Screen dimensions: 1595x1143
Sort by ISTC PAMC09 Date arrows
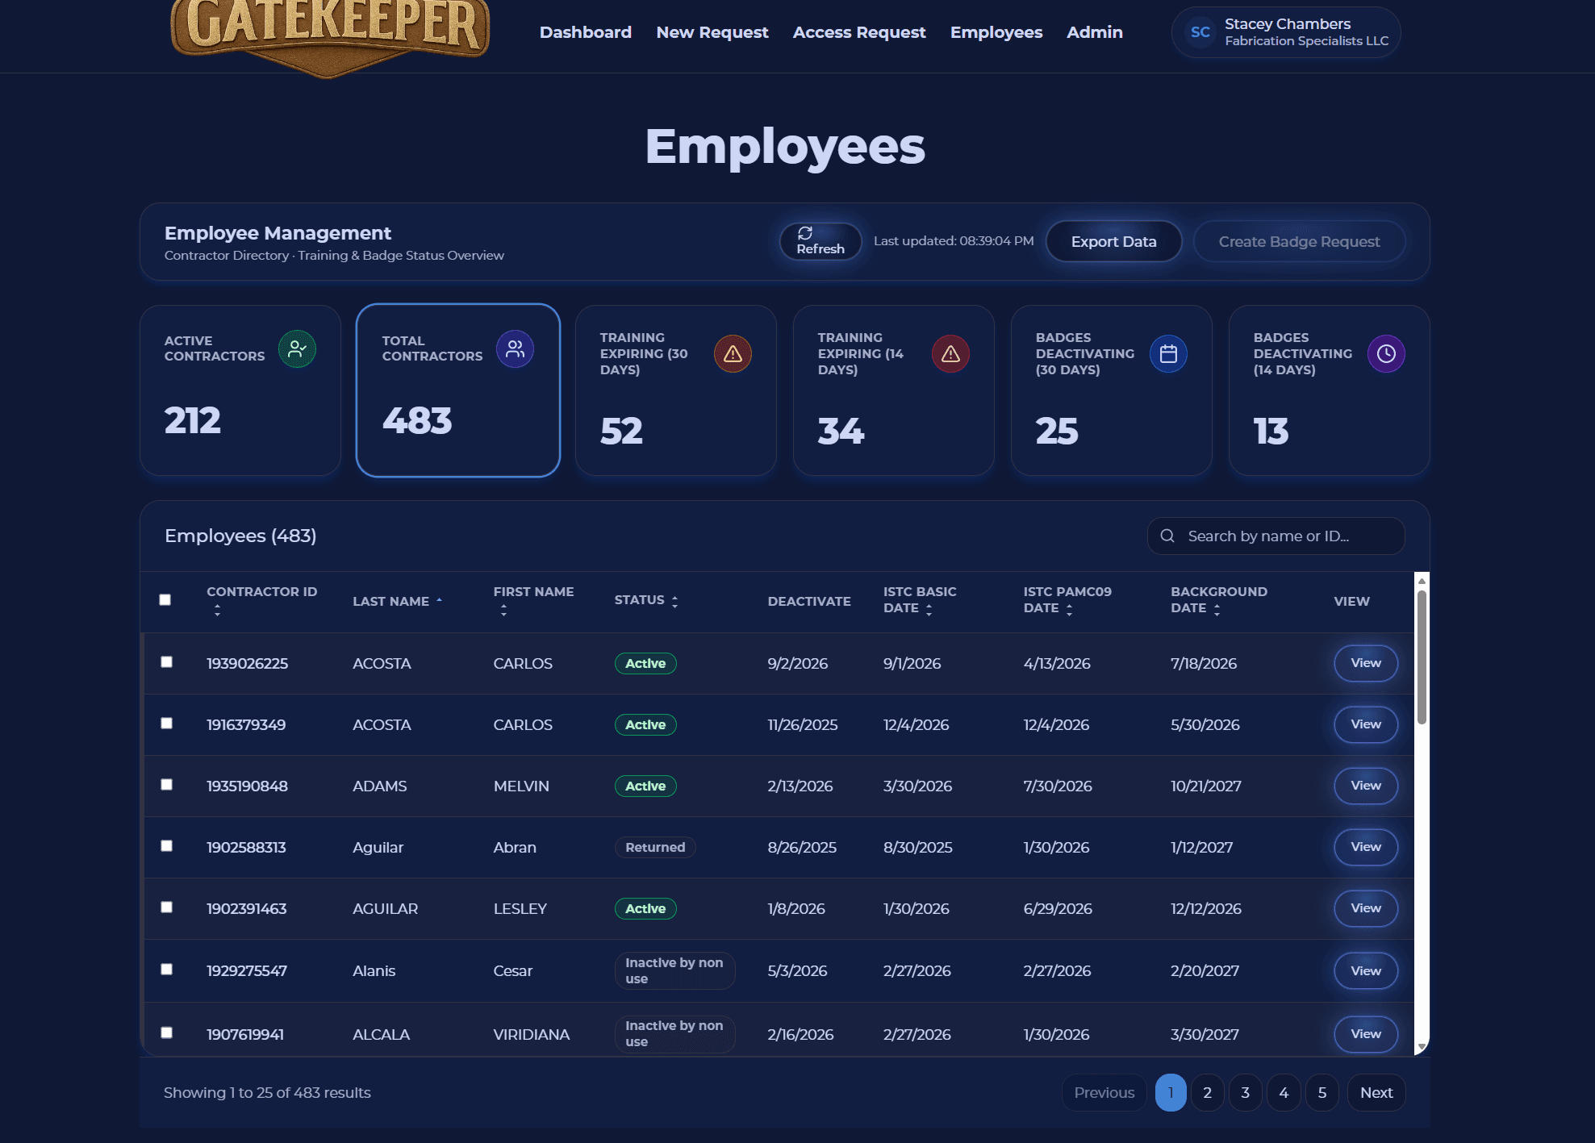point(1069,610)
